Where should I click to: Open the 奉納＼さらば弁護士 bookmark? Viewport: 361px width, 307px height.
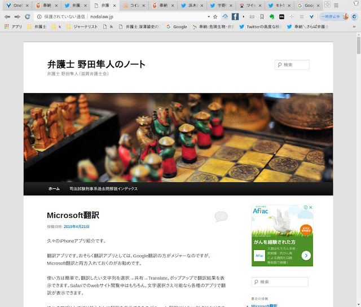[308, 27]
